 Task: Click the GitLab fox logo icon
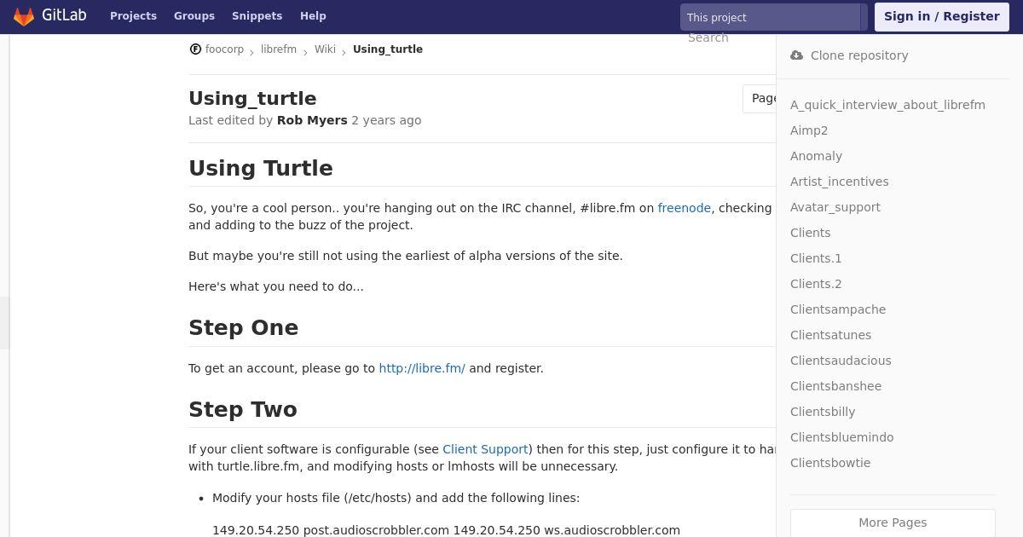(x=24, y=16)
